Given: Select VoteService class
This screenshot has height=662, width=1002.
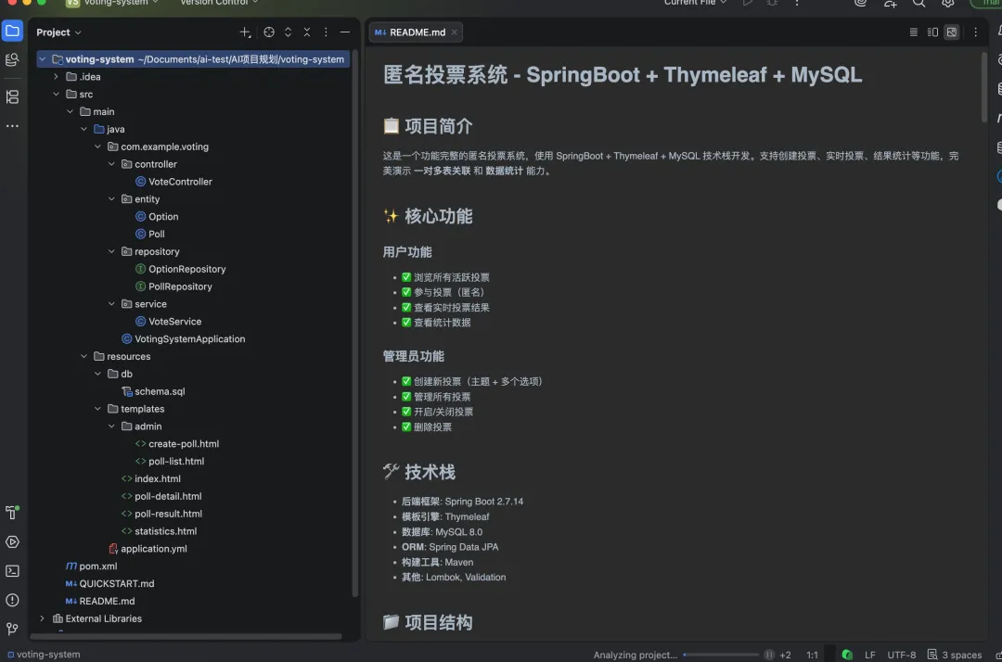Looking at the screenshot, I should point(169,322).
